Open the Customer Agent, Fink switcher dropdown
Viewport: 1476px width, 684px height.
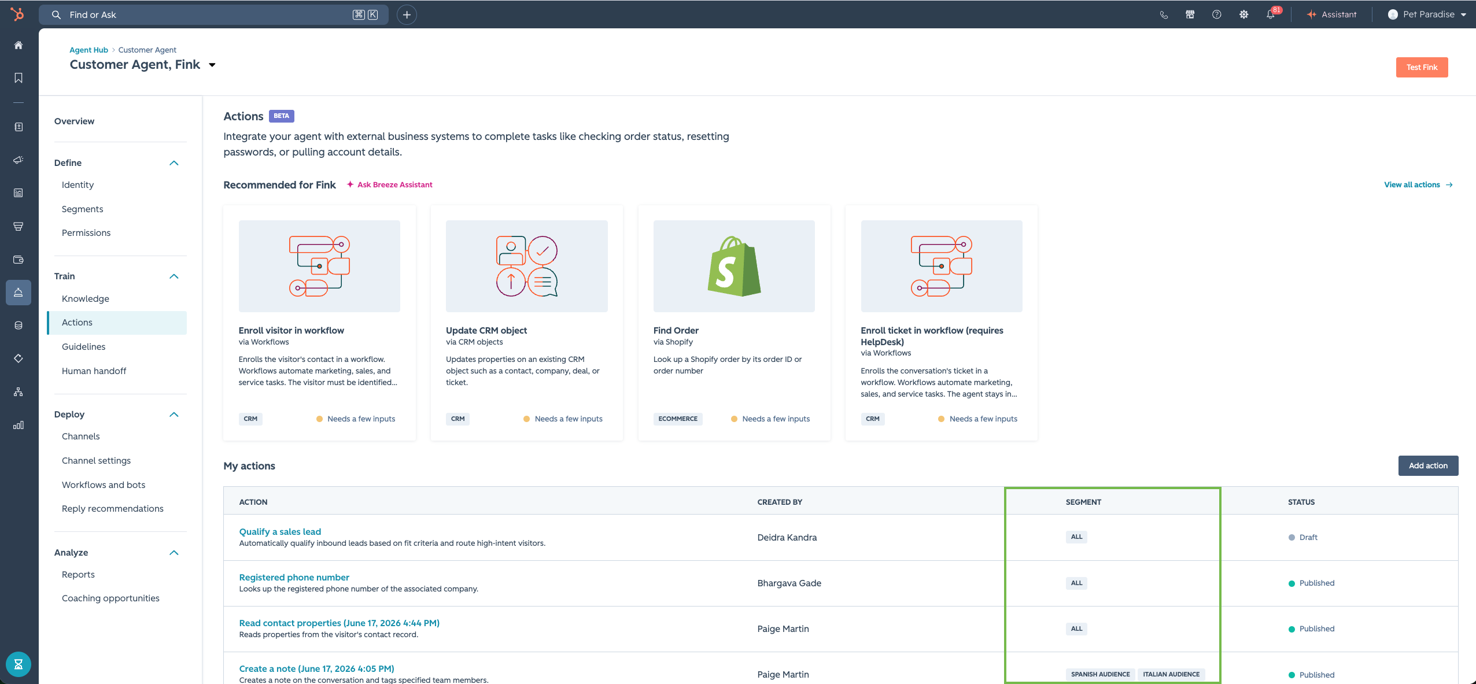[x=212, y=65]
